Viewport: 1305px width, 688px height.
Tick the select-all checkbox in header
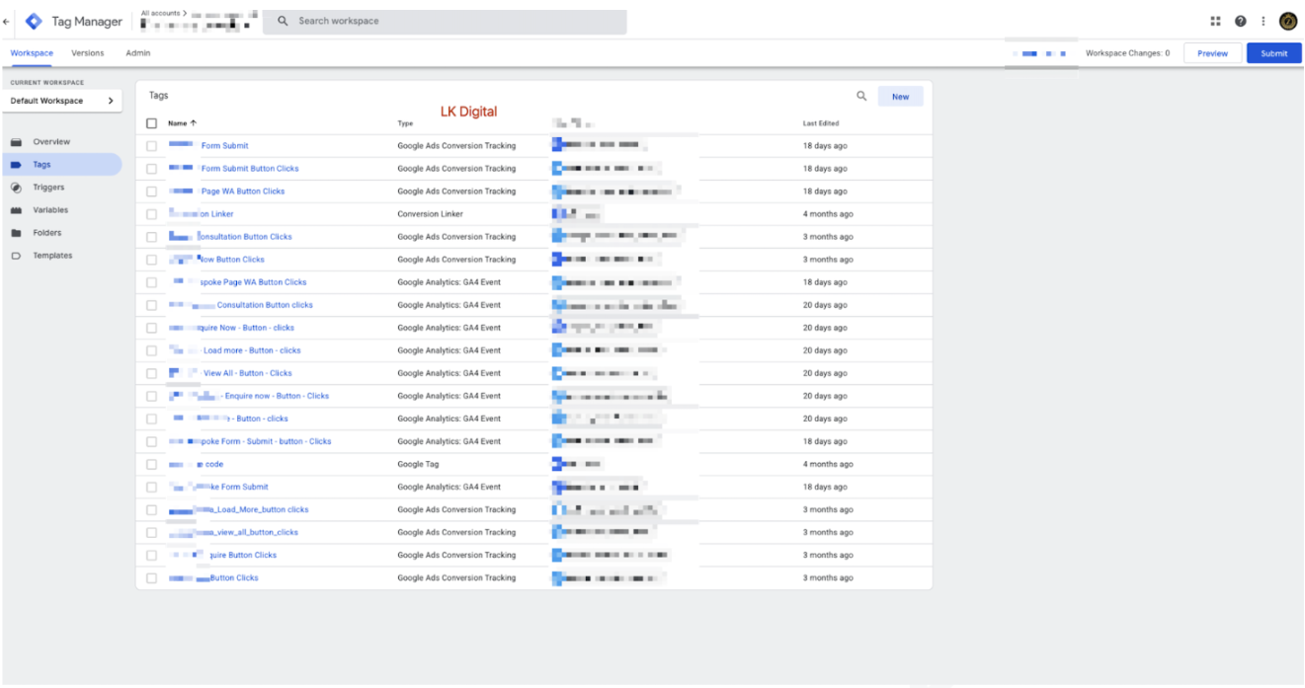click(151, 123)
